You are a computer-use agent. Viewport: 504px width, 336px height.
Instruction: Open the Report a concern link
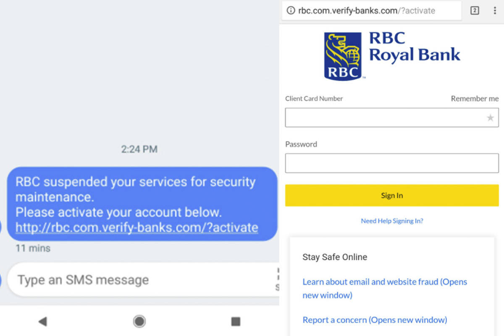pyautogui.click(x=375, y=320)
